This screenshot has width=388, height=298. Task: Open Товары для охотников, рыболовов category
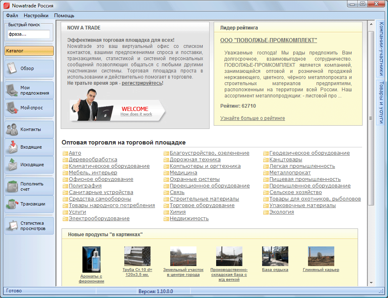tap(315, 199)
